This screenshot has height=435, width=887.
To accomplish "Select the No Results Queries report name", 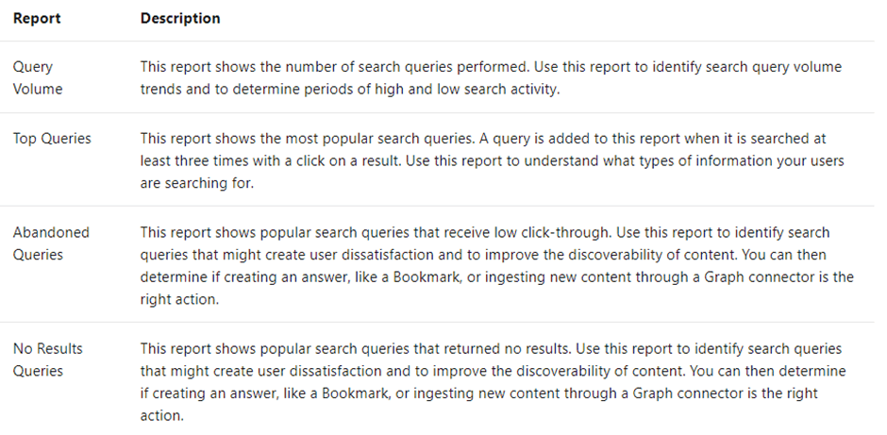I will click(47, 360).
